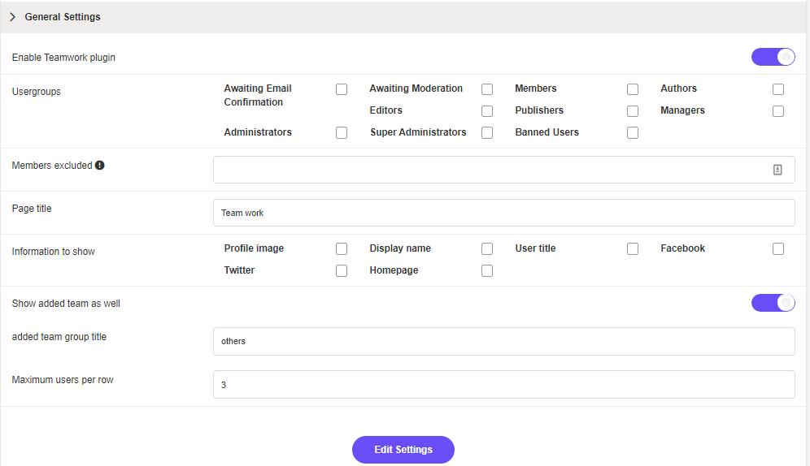Enable the Editors usergroup checkbox
The height and width of the screenshot is (466, 810).
[x=487, y=111]
